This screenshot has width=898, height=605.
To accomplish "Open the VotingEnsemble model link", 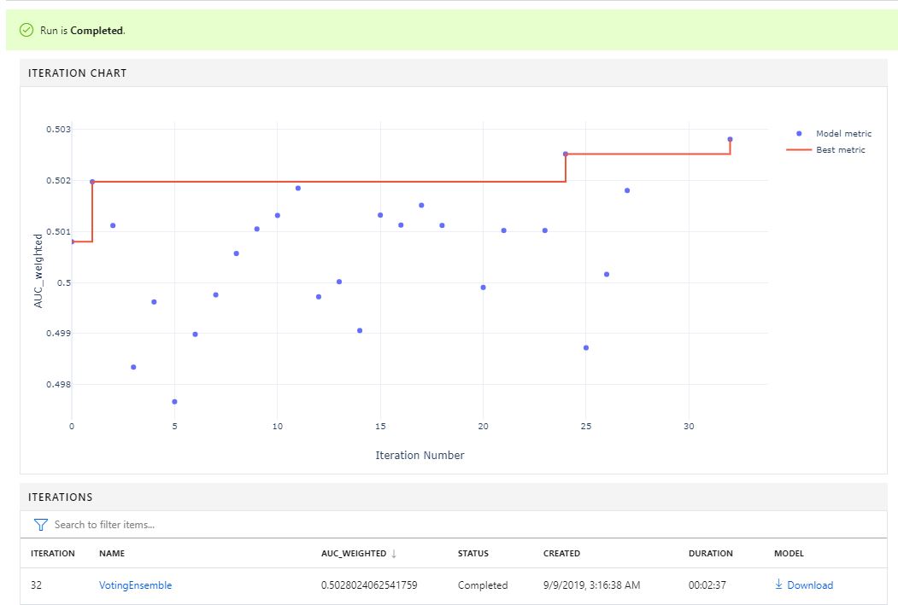I will [x=135, y=585].
